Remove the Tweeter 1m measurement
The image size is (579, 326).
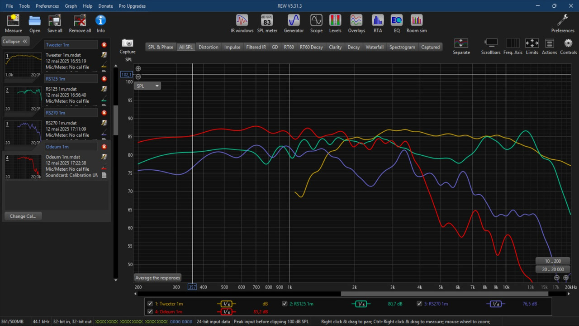(x=104, y=45)
